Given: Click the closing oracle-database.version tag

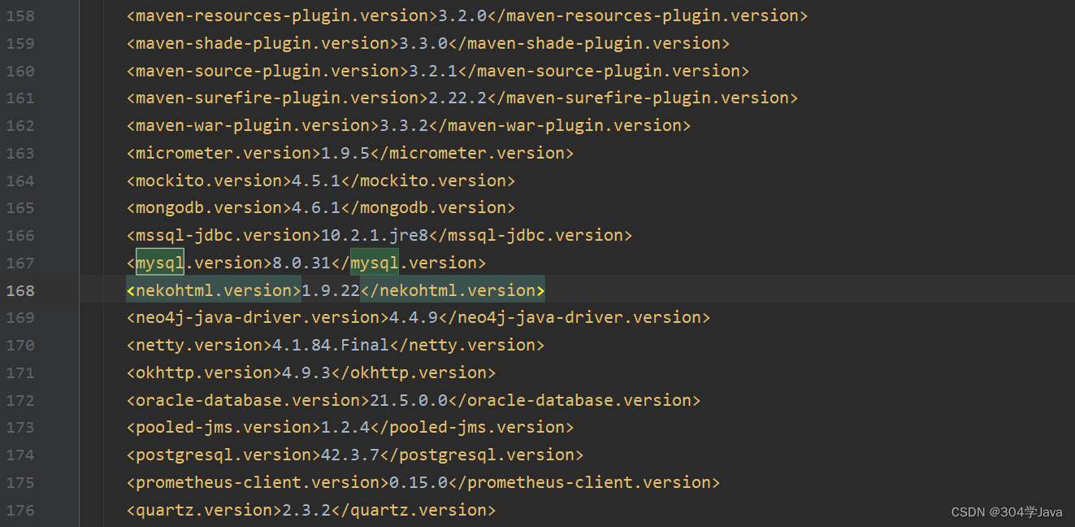Looking at the screenshot, I should tap(574, 400).
